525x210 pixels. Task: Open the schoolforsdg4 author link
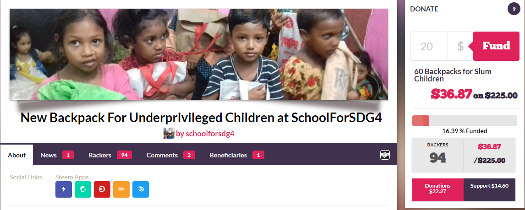205,134
